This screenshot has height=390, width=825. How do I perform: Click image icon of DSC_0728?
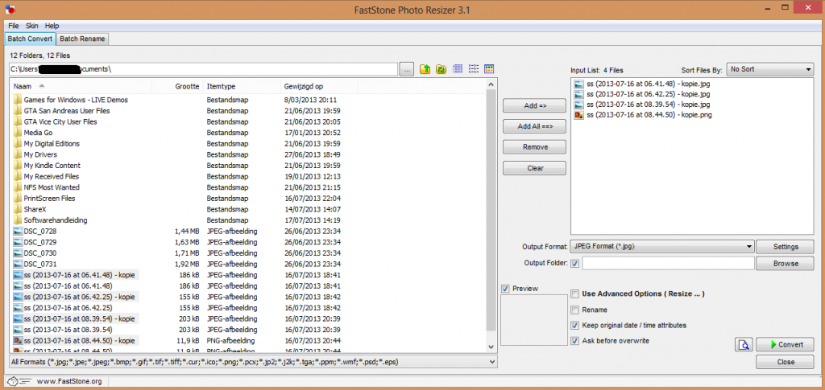[18, 231]
